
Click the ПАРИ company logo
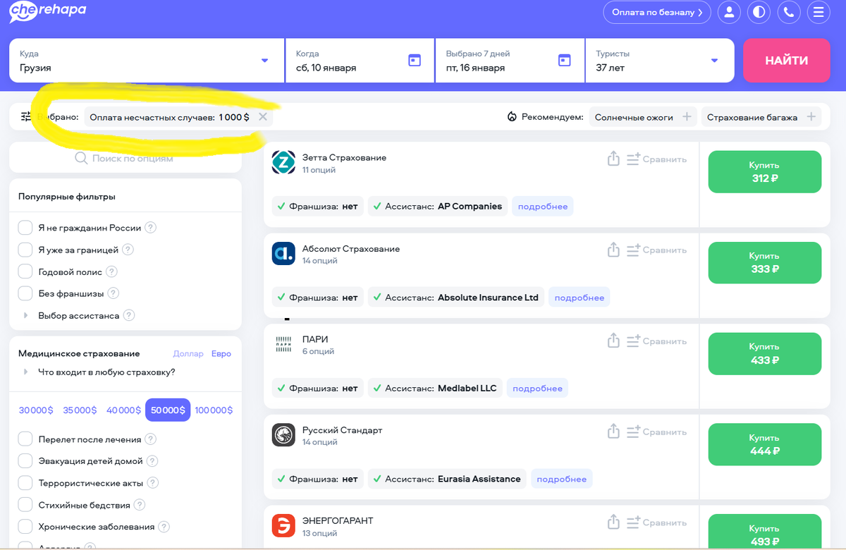[283, 344]
